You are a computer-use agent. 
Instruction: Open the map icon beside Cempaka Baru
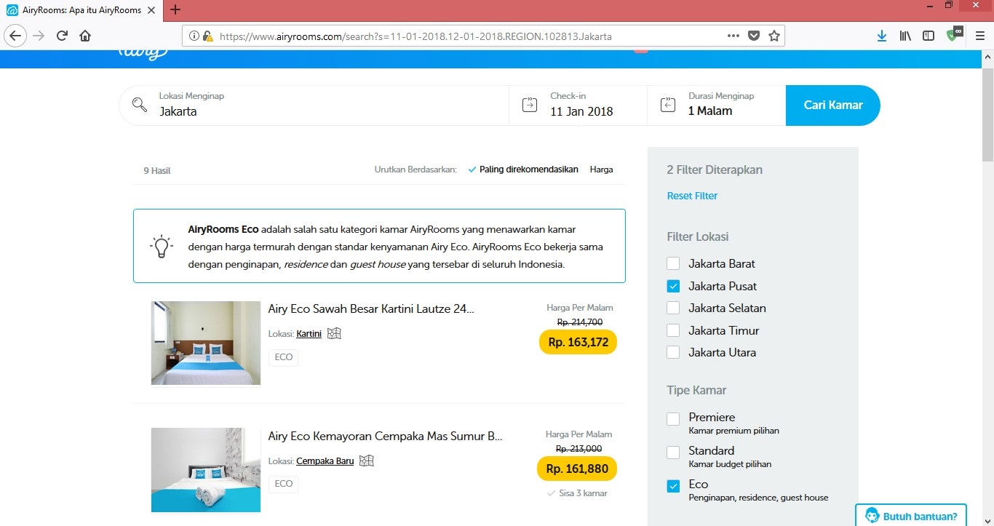click(x=367, y=461)
